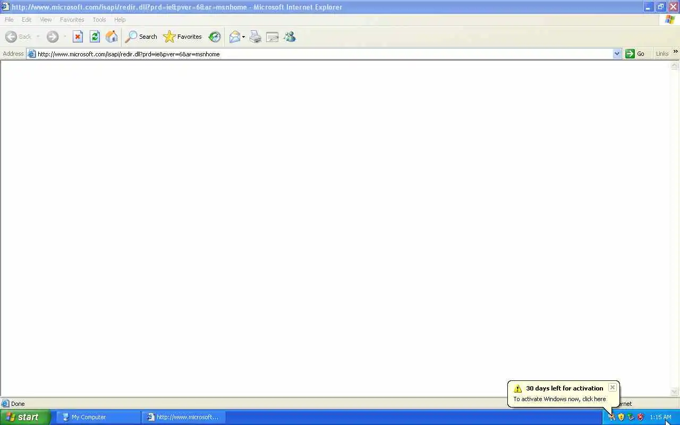Screen dimensions: 680x425
Task: Open the Search pane
Action: coord(141,37)
